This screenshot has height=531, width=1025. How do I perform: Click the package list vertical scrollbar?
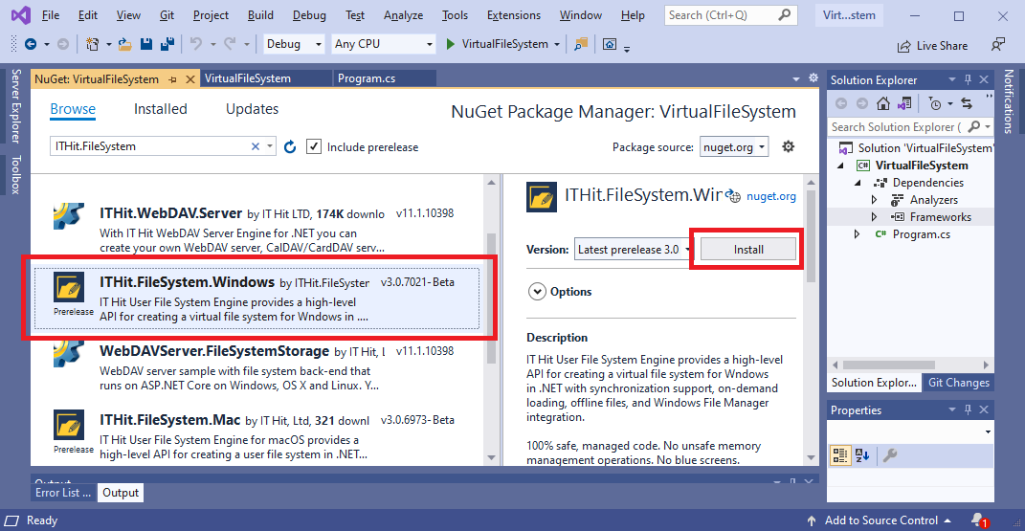click(x=492, y=287)
